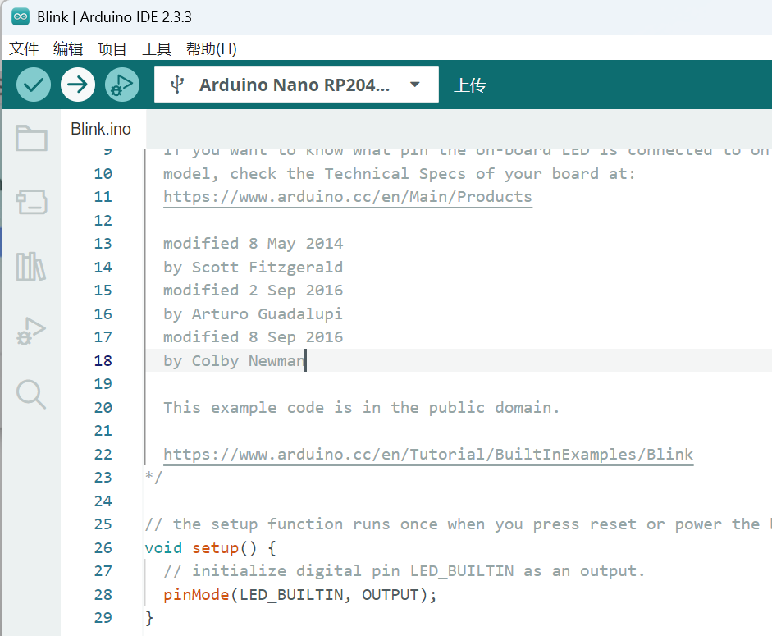Click the '// initialize digital pin' comment
The width and height of the screenshot is (772, 636).
pyautogui.click(x=404, y=571)
